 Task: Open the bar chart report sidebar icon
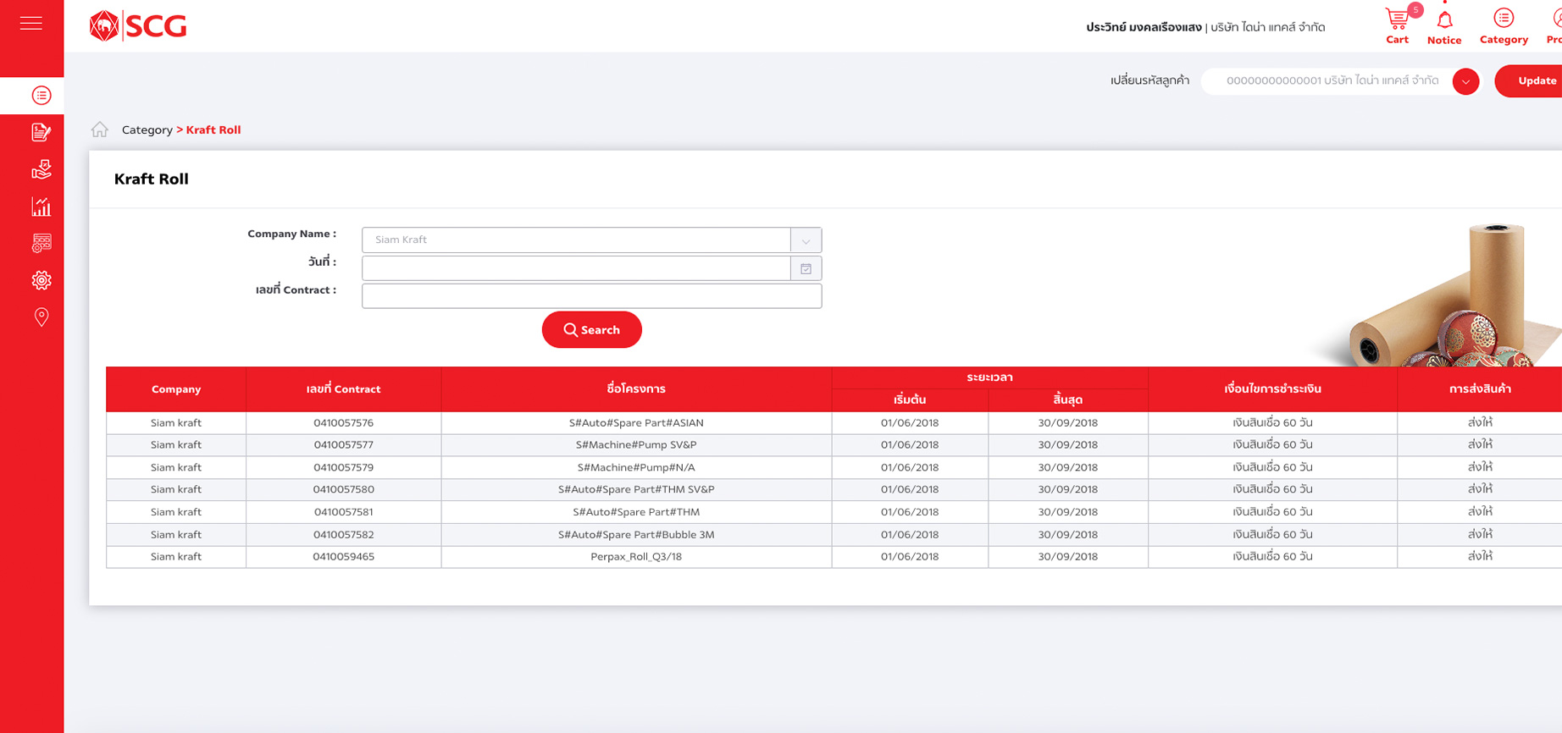point(42,207)
